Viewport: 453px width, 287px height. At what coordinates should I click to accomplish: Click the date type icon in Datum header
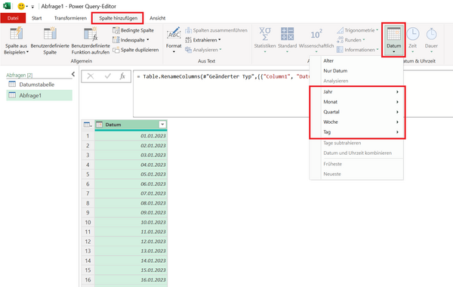tap(100, 125)
